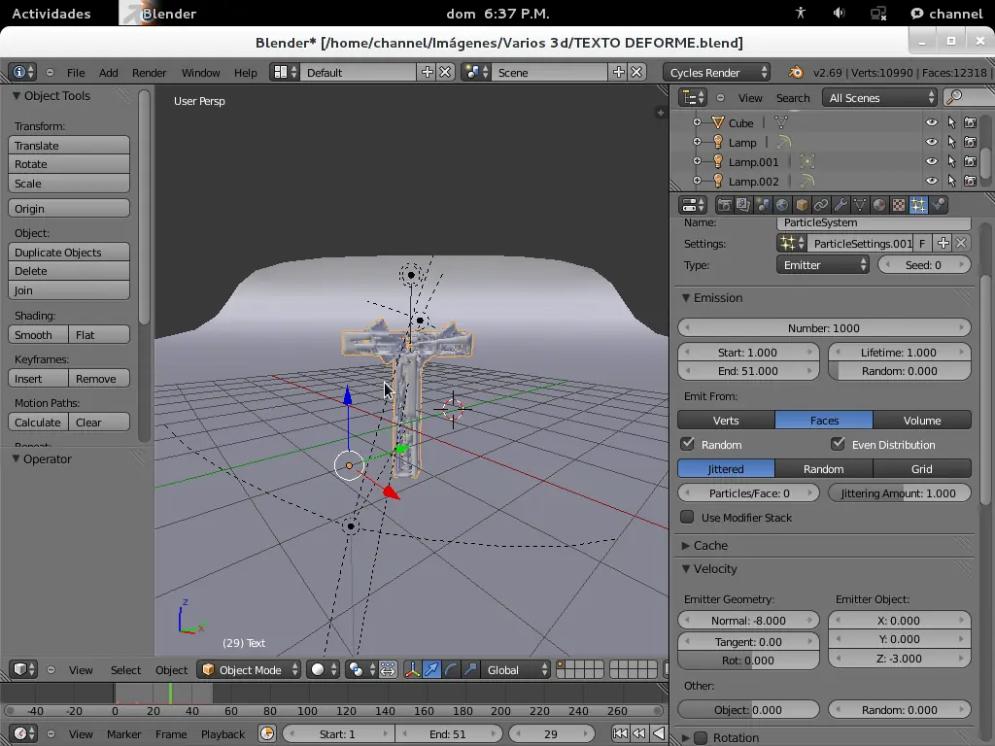
Task: Choose Grid distribution mode
Action: click(x=922, y=469)
